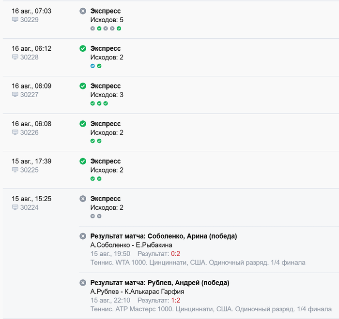
Task: Click the won status icon of bet 30226
Action: (x=83, y=124)
